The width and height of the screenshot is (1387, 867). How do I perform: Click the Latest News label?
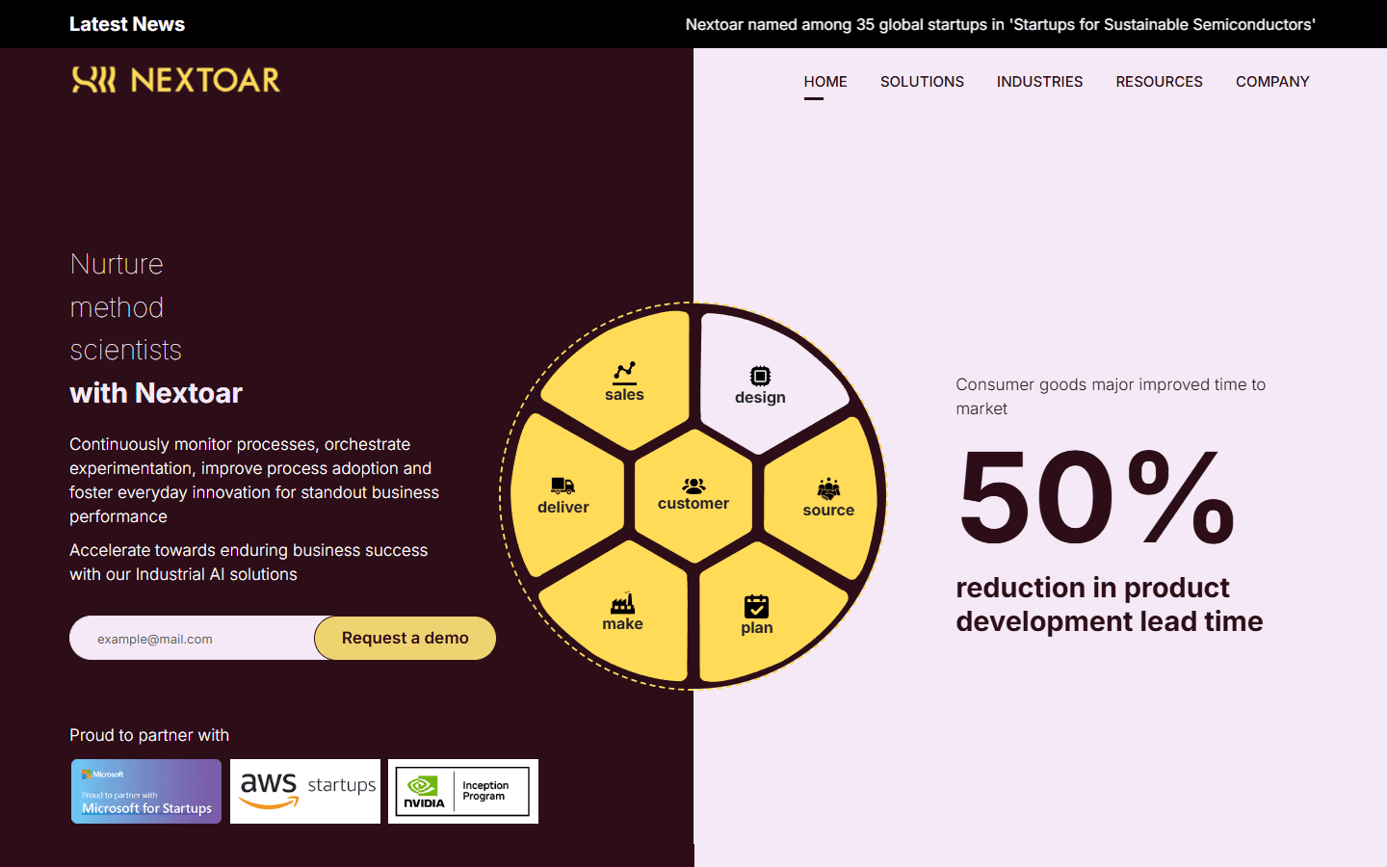coord(127,24)
